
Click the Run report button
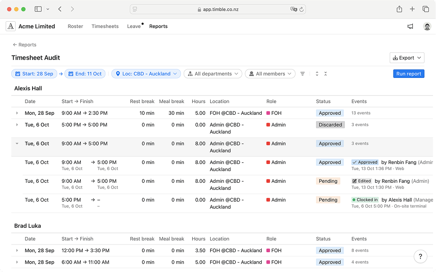coord(409,74)
